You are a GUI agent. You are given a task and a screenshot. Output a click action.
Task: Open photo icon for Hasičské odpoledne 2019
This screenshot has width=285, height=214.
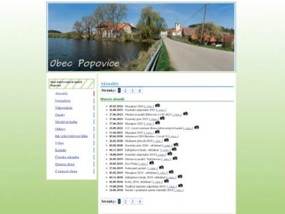click(170, 154)
